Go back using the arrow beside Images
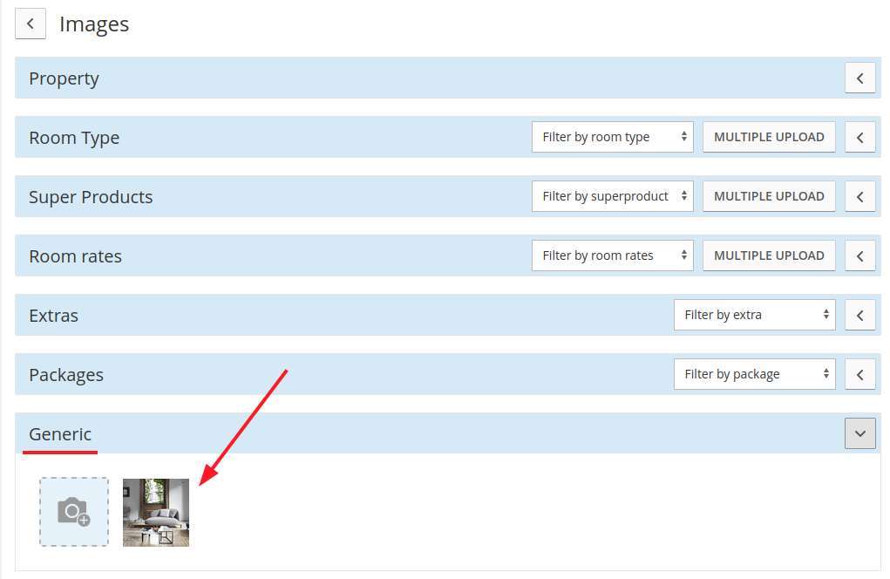Image resolution: width=890 pixels, height=579 pixels. (31, 24)
